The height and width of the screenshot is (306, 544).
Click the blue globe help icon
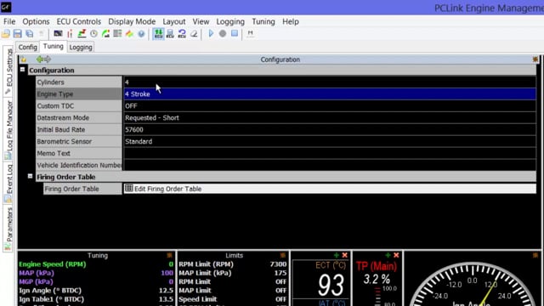[x=141, y=34]
